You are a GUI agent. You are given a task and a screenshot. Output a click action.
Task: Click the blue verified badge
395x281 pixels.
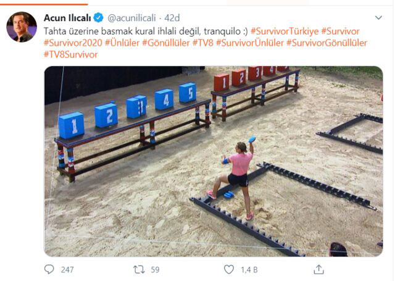(98, 18)
